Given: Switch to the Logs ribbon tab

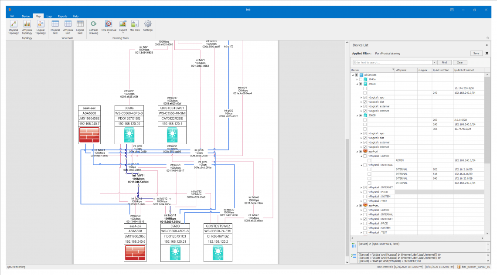Looking at the screenshot, I should point(49,16).
